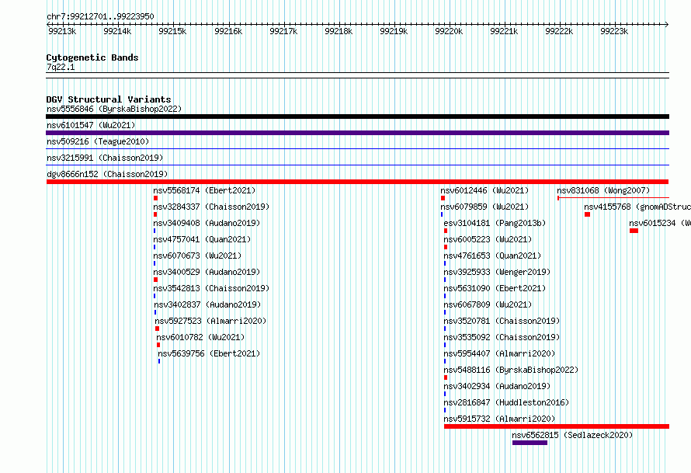Image resolution: width=691 pixels, height=473 pixels.
Task: Open nsv6070673 (Wu2021) variant
Action: pyautogui.click(x=197, y=256)
